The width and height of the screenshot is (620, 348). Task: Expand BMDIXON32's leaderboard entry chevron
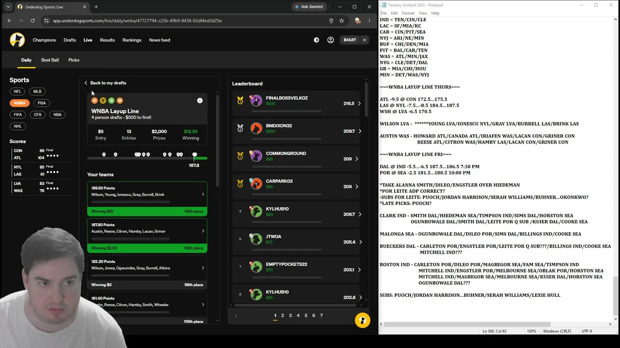(x=359, y=131)
